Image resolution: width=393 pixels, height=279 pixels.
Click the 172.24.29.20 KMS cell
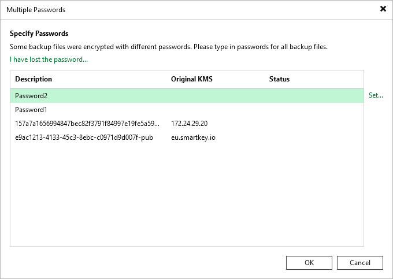pos(189,124)
